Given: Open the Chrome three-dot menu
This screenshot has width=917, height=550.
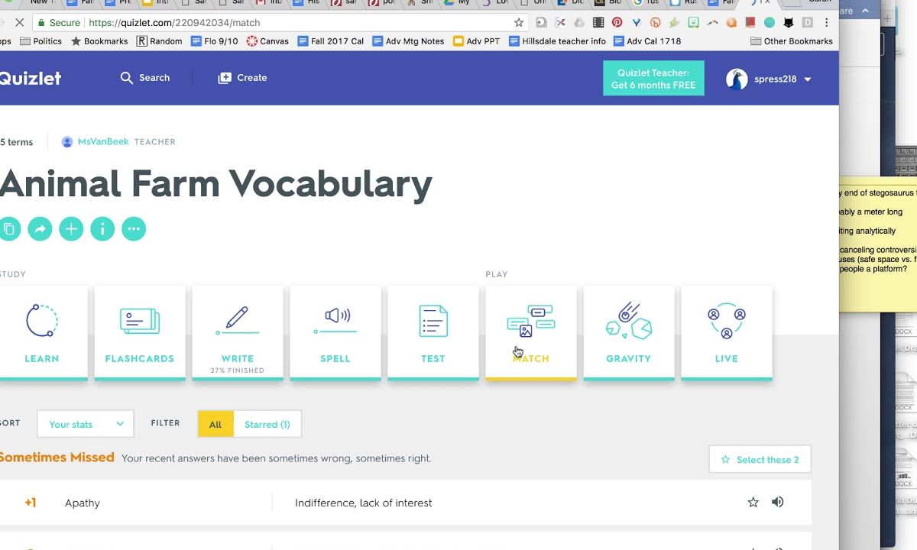Looking at the screenshot, I should point(827,23).
